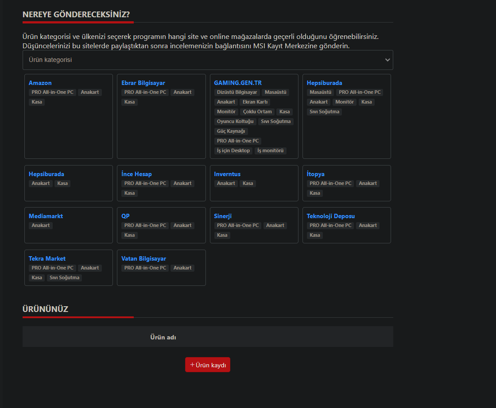Click PRO All-in-One PC tag in Tekra Market card
This screenshot has width=496, height=408.
coord(53,268)
